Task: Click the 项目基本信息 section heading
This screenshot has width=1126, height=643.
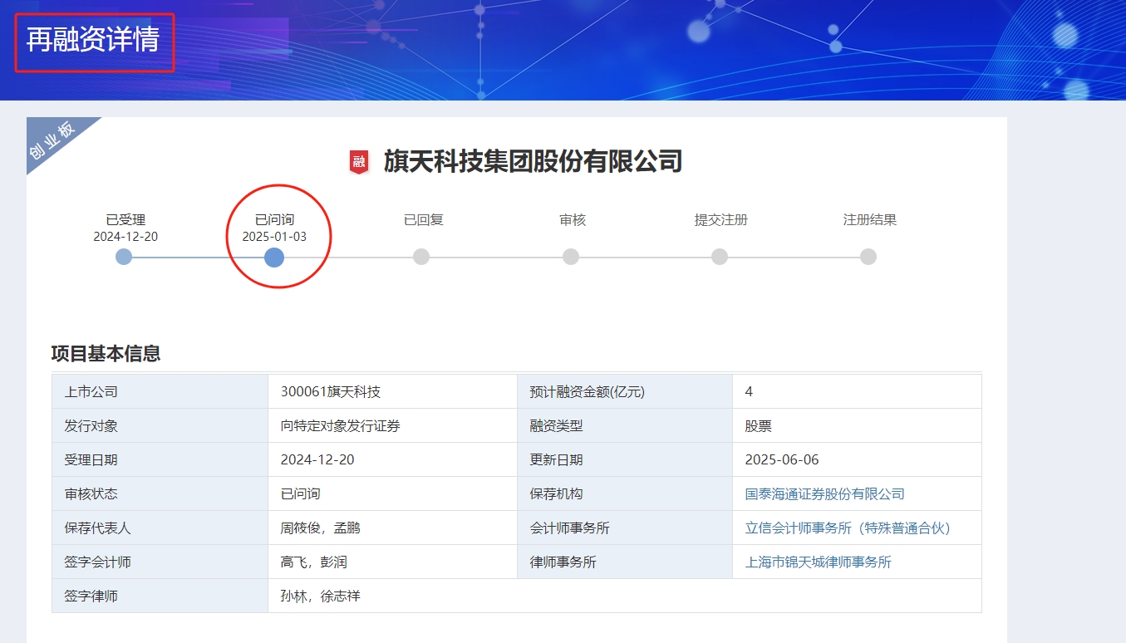Action: (x=106, y=354)
